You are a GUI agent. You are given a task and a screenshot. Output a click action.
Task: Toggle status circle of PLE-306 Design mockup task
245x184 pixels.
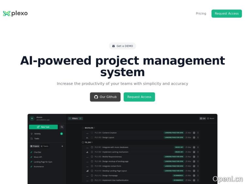[92, 161]
